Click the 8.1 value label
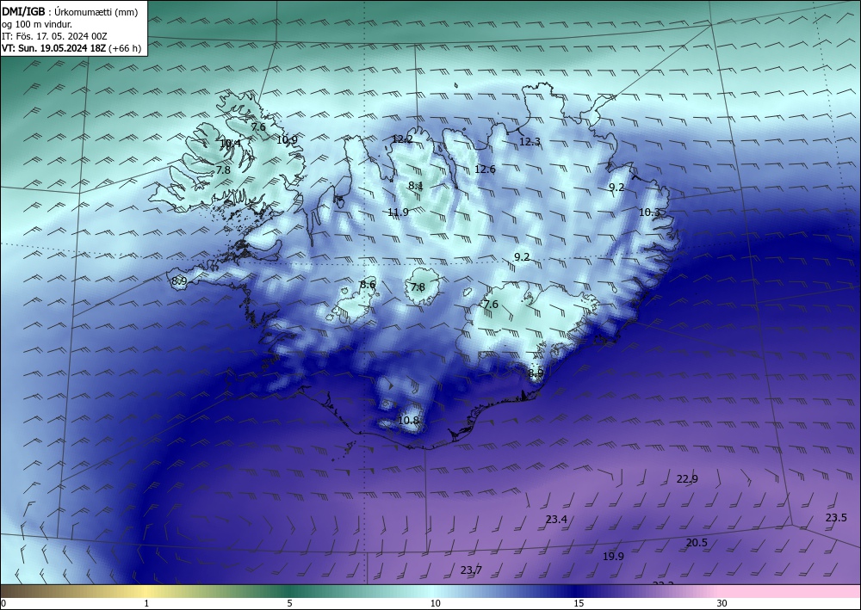Viewport: 861px width, 610px height. pyautogui.click(x=416, y=186)
